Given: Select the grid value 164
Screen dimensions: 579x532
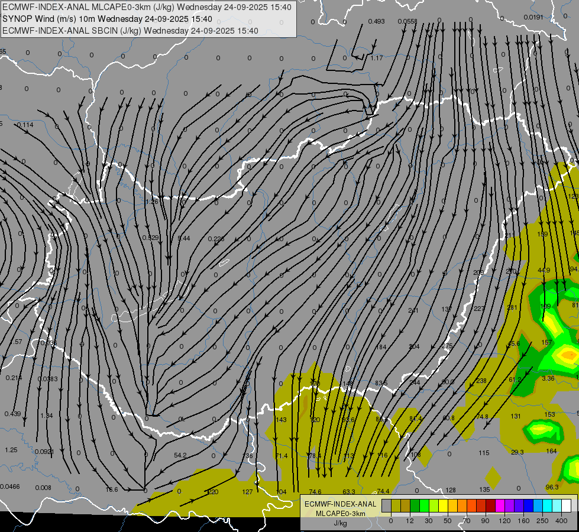Looking at the screenshot, I should (x=551, y=451).
